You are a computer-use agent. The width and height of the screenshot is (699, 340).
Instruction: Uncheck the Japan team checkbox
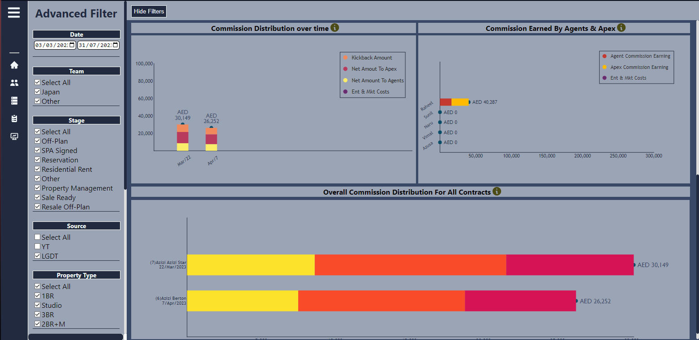click(x=38, y=92)
